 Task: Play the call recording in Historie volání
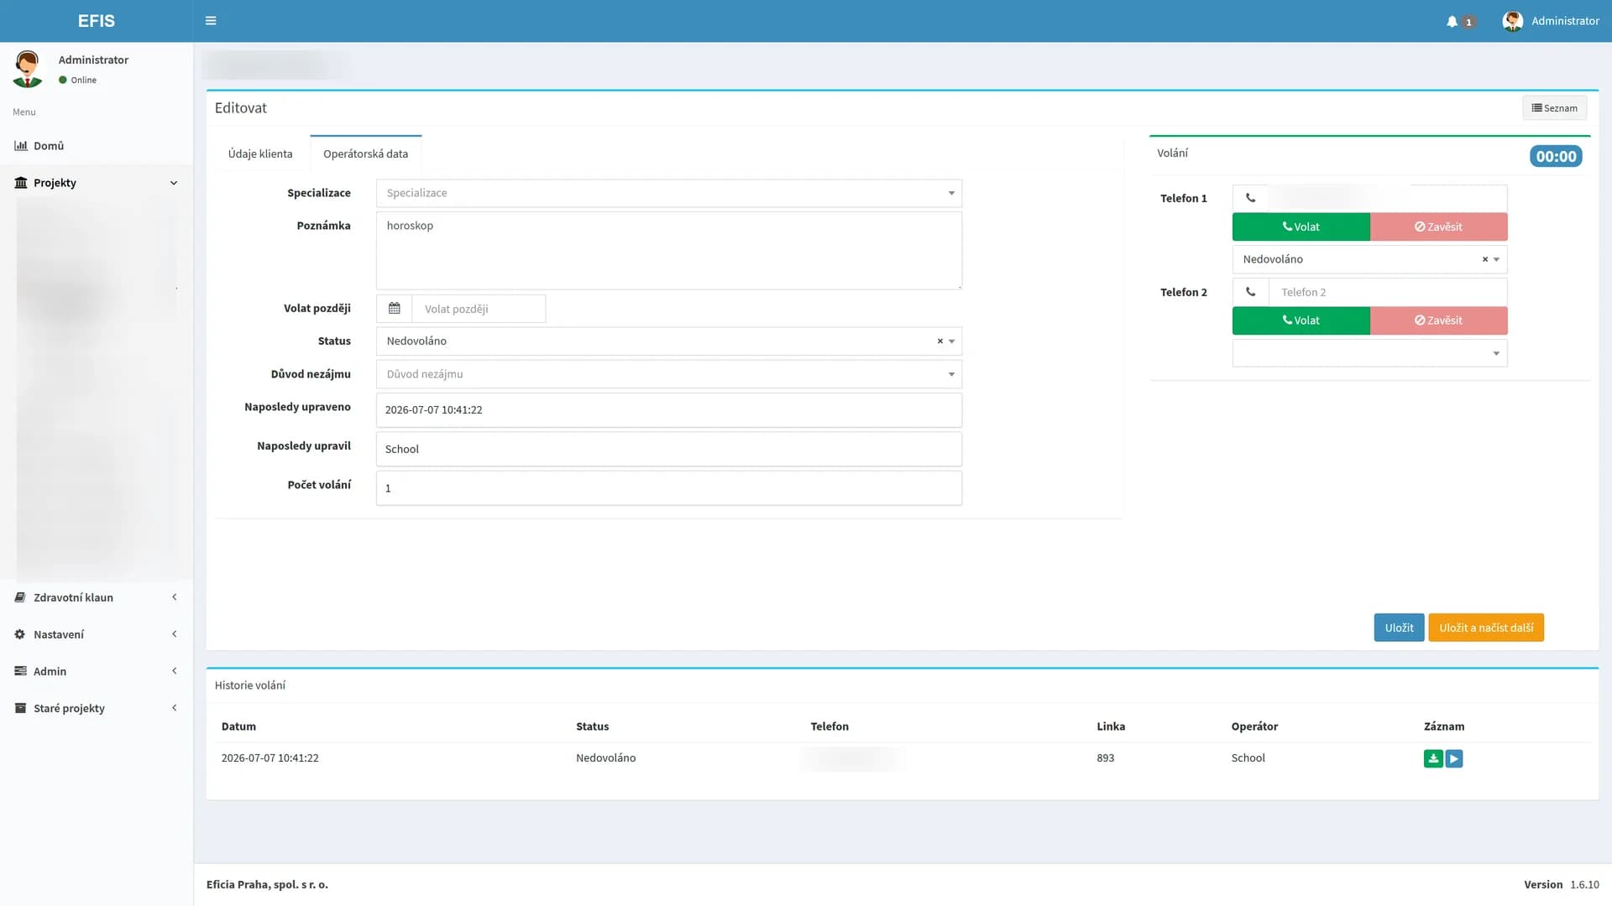[1454, 758]
